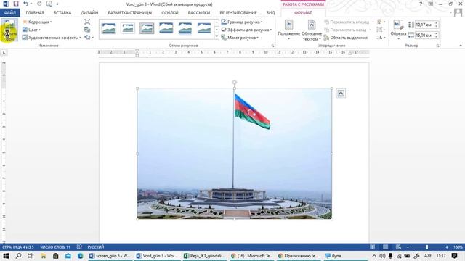Switch to Print Layout view
Viewport: 465px width, 261px height.
point(385,247)
